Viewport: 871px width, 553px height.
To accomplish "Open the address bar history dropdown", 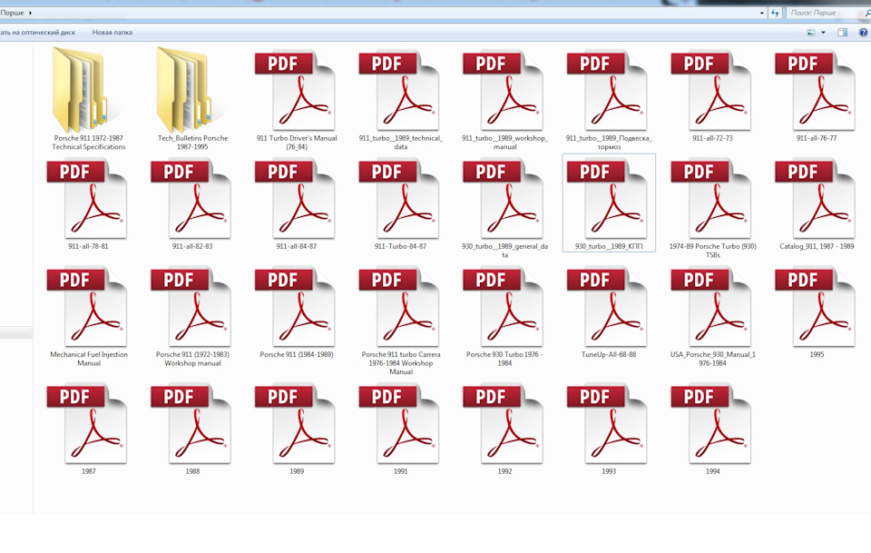I will pos(762,12).
